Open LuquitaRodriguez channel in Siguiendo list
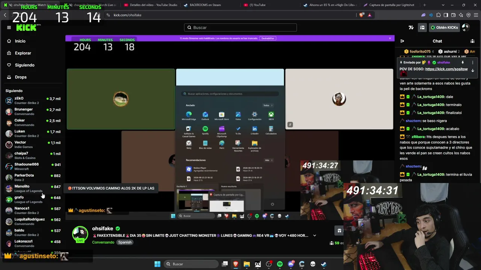The width and height of the screenshot is (481, 270). pos(33,221)
